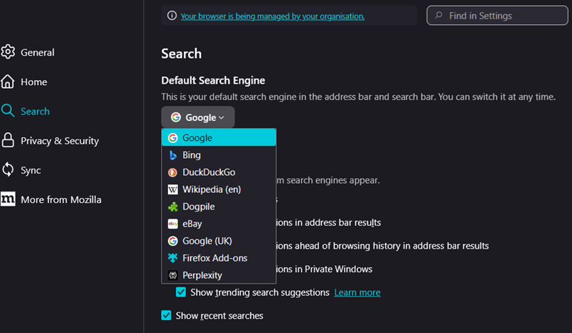572x333 pixels.
Task: Click the General gear icon in sidebar
Action: coord(9,52)
